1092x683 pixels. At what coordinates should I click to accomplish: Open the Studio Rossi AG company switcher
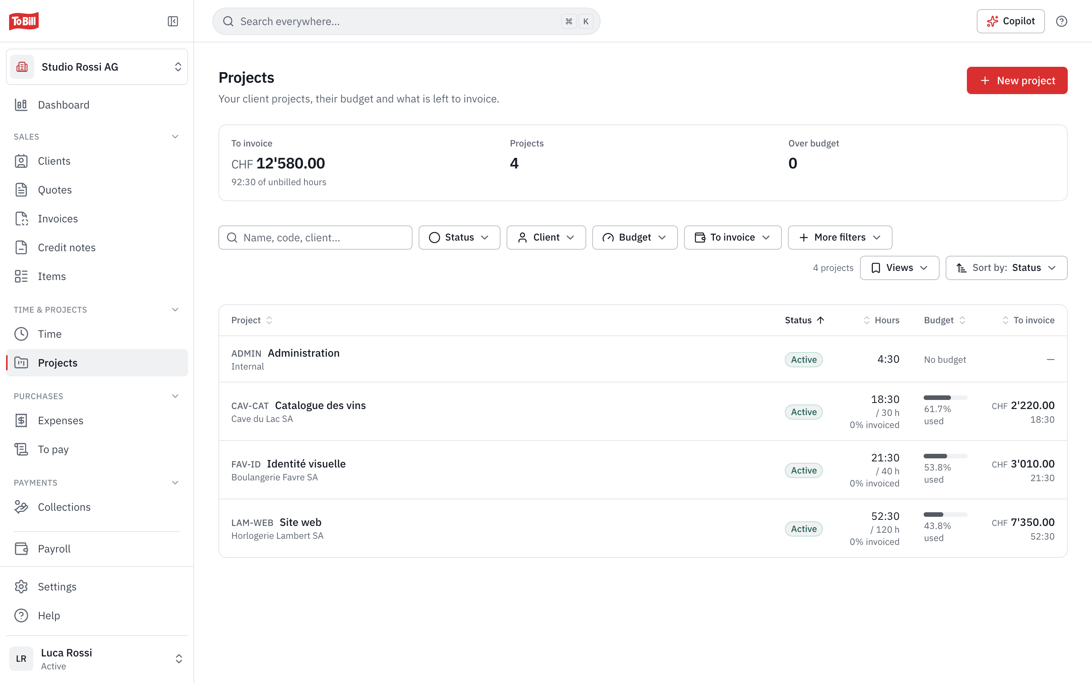pyautogui.click(x=97, y=67)
